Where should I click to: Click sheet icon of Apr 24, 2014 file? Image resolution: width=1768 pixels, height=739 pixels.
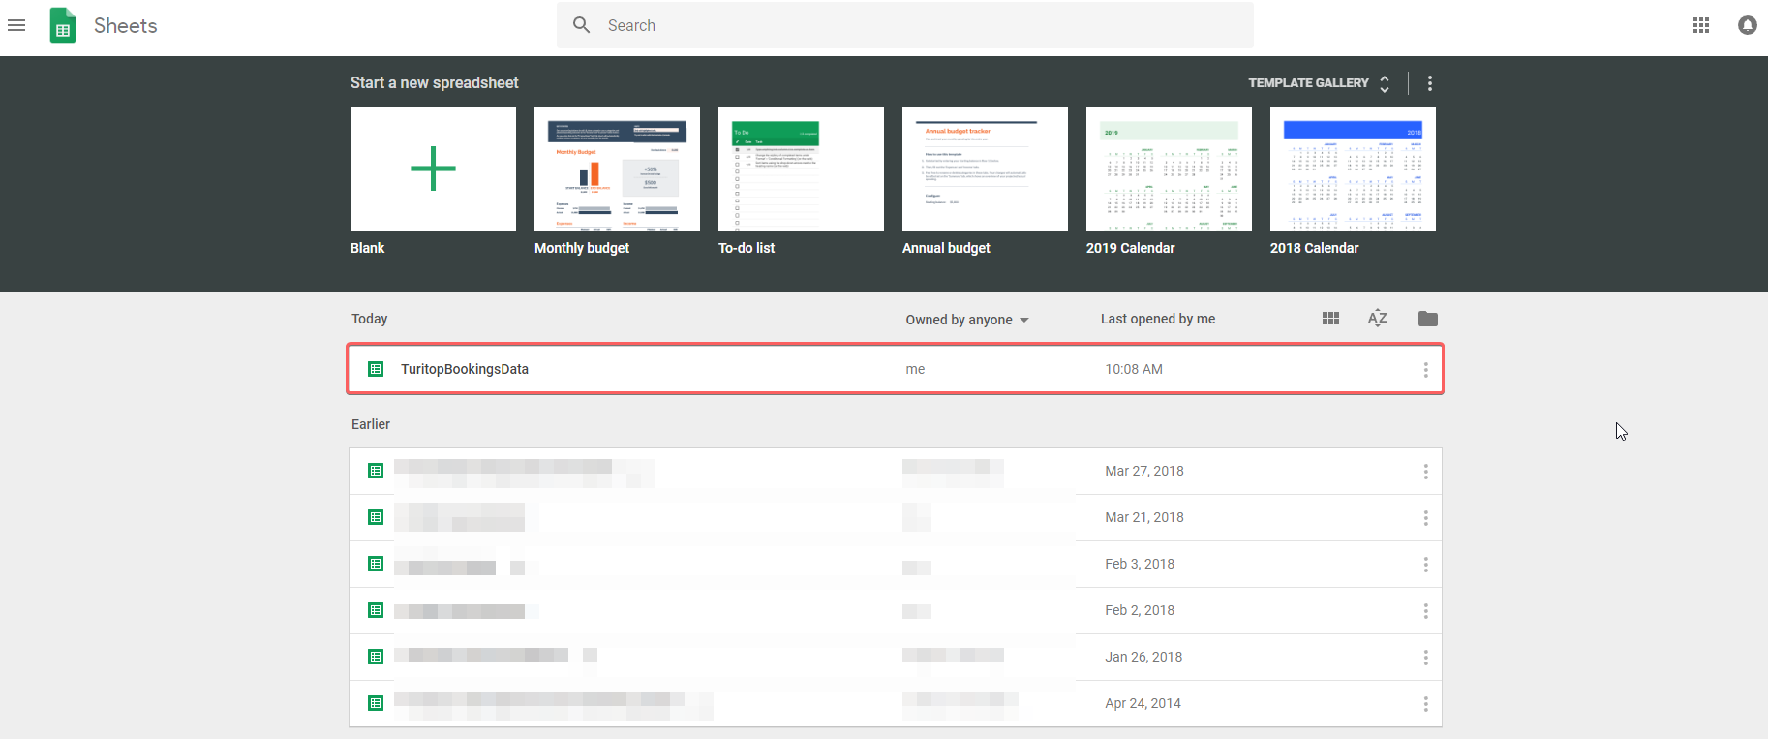[376, 703]
